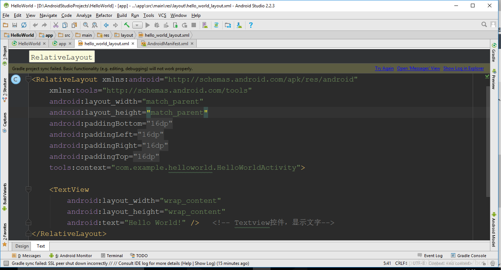Click the Copy toolbar icon
Image resolution: width=501 pixels, height=270 pixels.
(x=65, y=25)
